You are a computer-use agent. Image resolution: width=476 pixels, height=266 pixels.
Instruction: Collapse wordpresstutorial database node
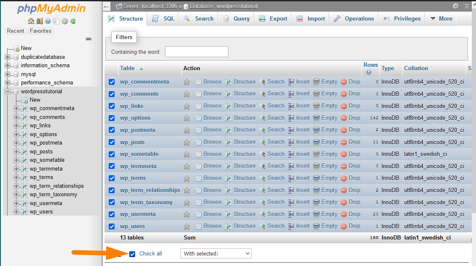point(8,92)
